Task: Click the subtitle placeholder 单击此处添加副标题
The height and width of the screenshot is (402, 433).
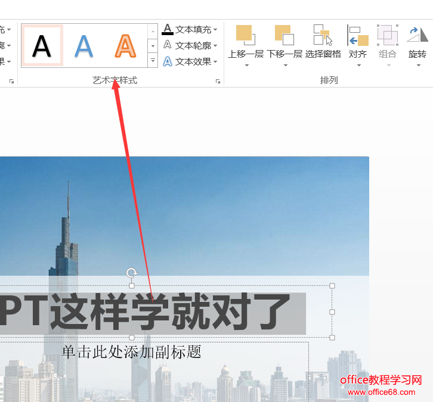Action: [x=131, y=352]
